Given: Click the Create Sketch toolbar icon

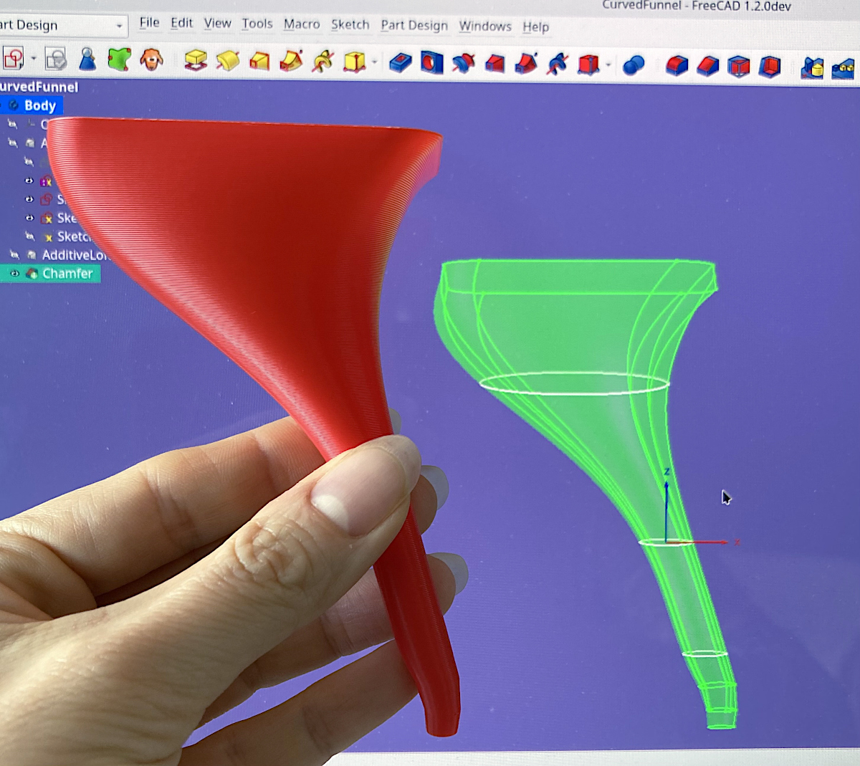Looking at the screenshot, I should (x=13, y=57).
